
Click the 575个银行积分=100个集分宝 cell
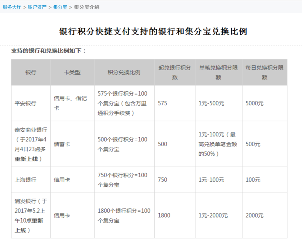124,103
